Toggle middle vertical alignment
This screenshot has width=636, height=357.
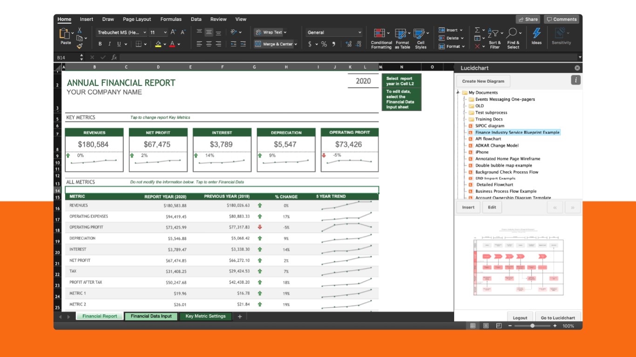point(209,32)
